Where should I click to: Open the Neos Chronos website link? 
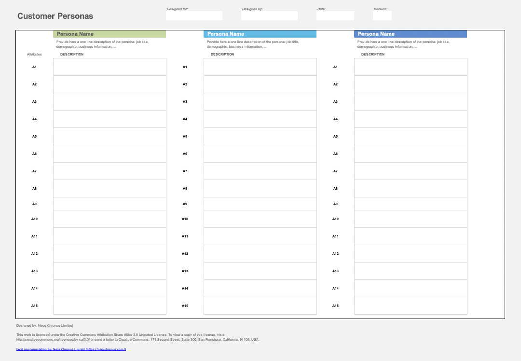click(x=70, y=349)
